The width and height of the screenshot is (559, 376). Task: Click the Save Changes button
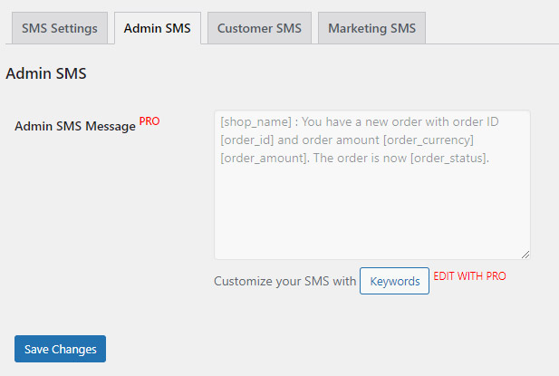tap(61, 349)
